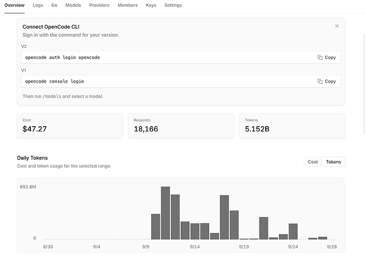Switch to the Logs tab

pos(38,5)
